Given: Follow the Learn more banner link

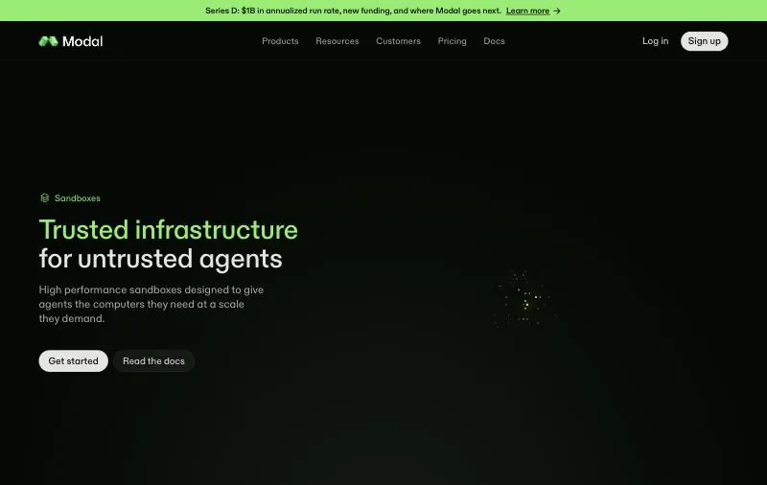Looking at the screenshot, I should tap(527, 11).
